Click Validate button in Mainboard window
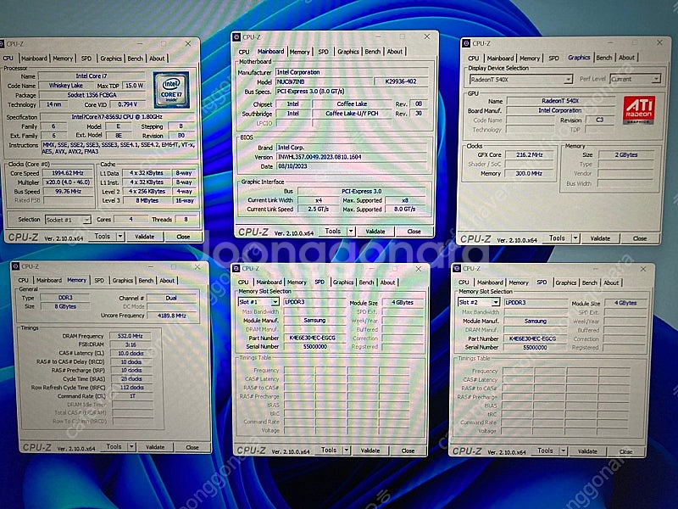Screen dimensions: 678x509 pos(375,232)
